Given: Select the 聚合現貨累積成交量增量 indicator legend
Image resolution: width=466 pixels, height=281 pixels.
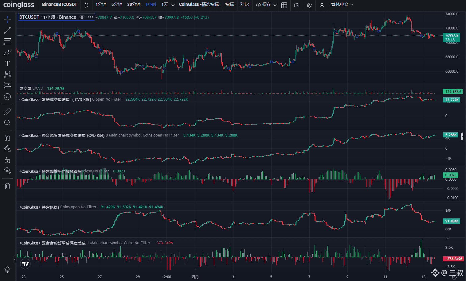Looking at the screenshot, I should coord(99,135).
